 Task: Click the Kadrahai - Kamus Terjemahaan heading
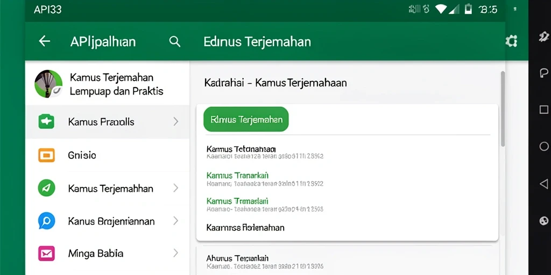(x=275, y=83)
